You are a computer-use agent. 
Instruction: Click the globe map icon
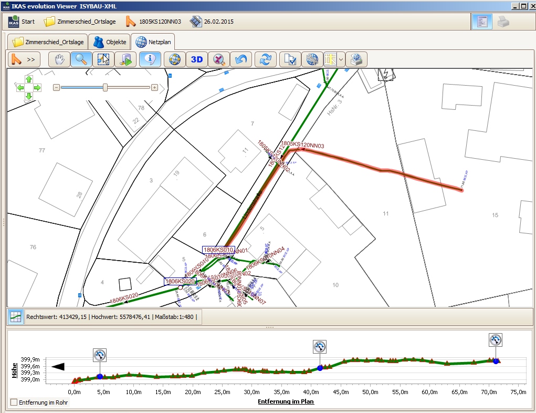pos(175,59)
